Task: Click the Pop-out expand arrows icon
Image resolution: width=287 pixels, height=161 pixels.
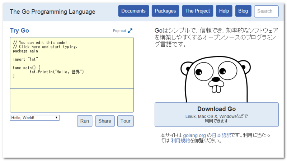Action: [130, 31]
